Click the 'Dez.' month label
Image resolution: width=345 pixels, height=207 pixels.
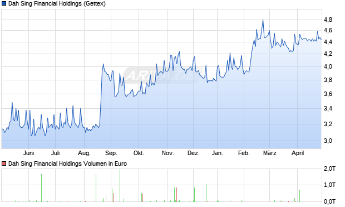[194, 153]
